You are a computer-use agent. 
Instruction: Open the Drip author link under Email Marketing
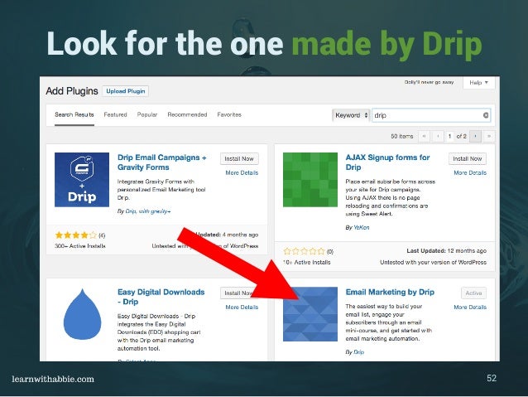coord(359,352)
